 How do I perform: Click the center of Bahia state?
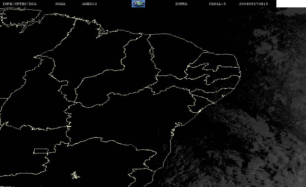coord(127,121)
